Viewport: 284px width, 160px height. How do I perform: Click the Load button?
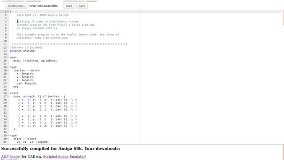pyautogui.click(x=69, y=6)
